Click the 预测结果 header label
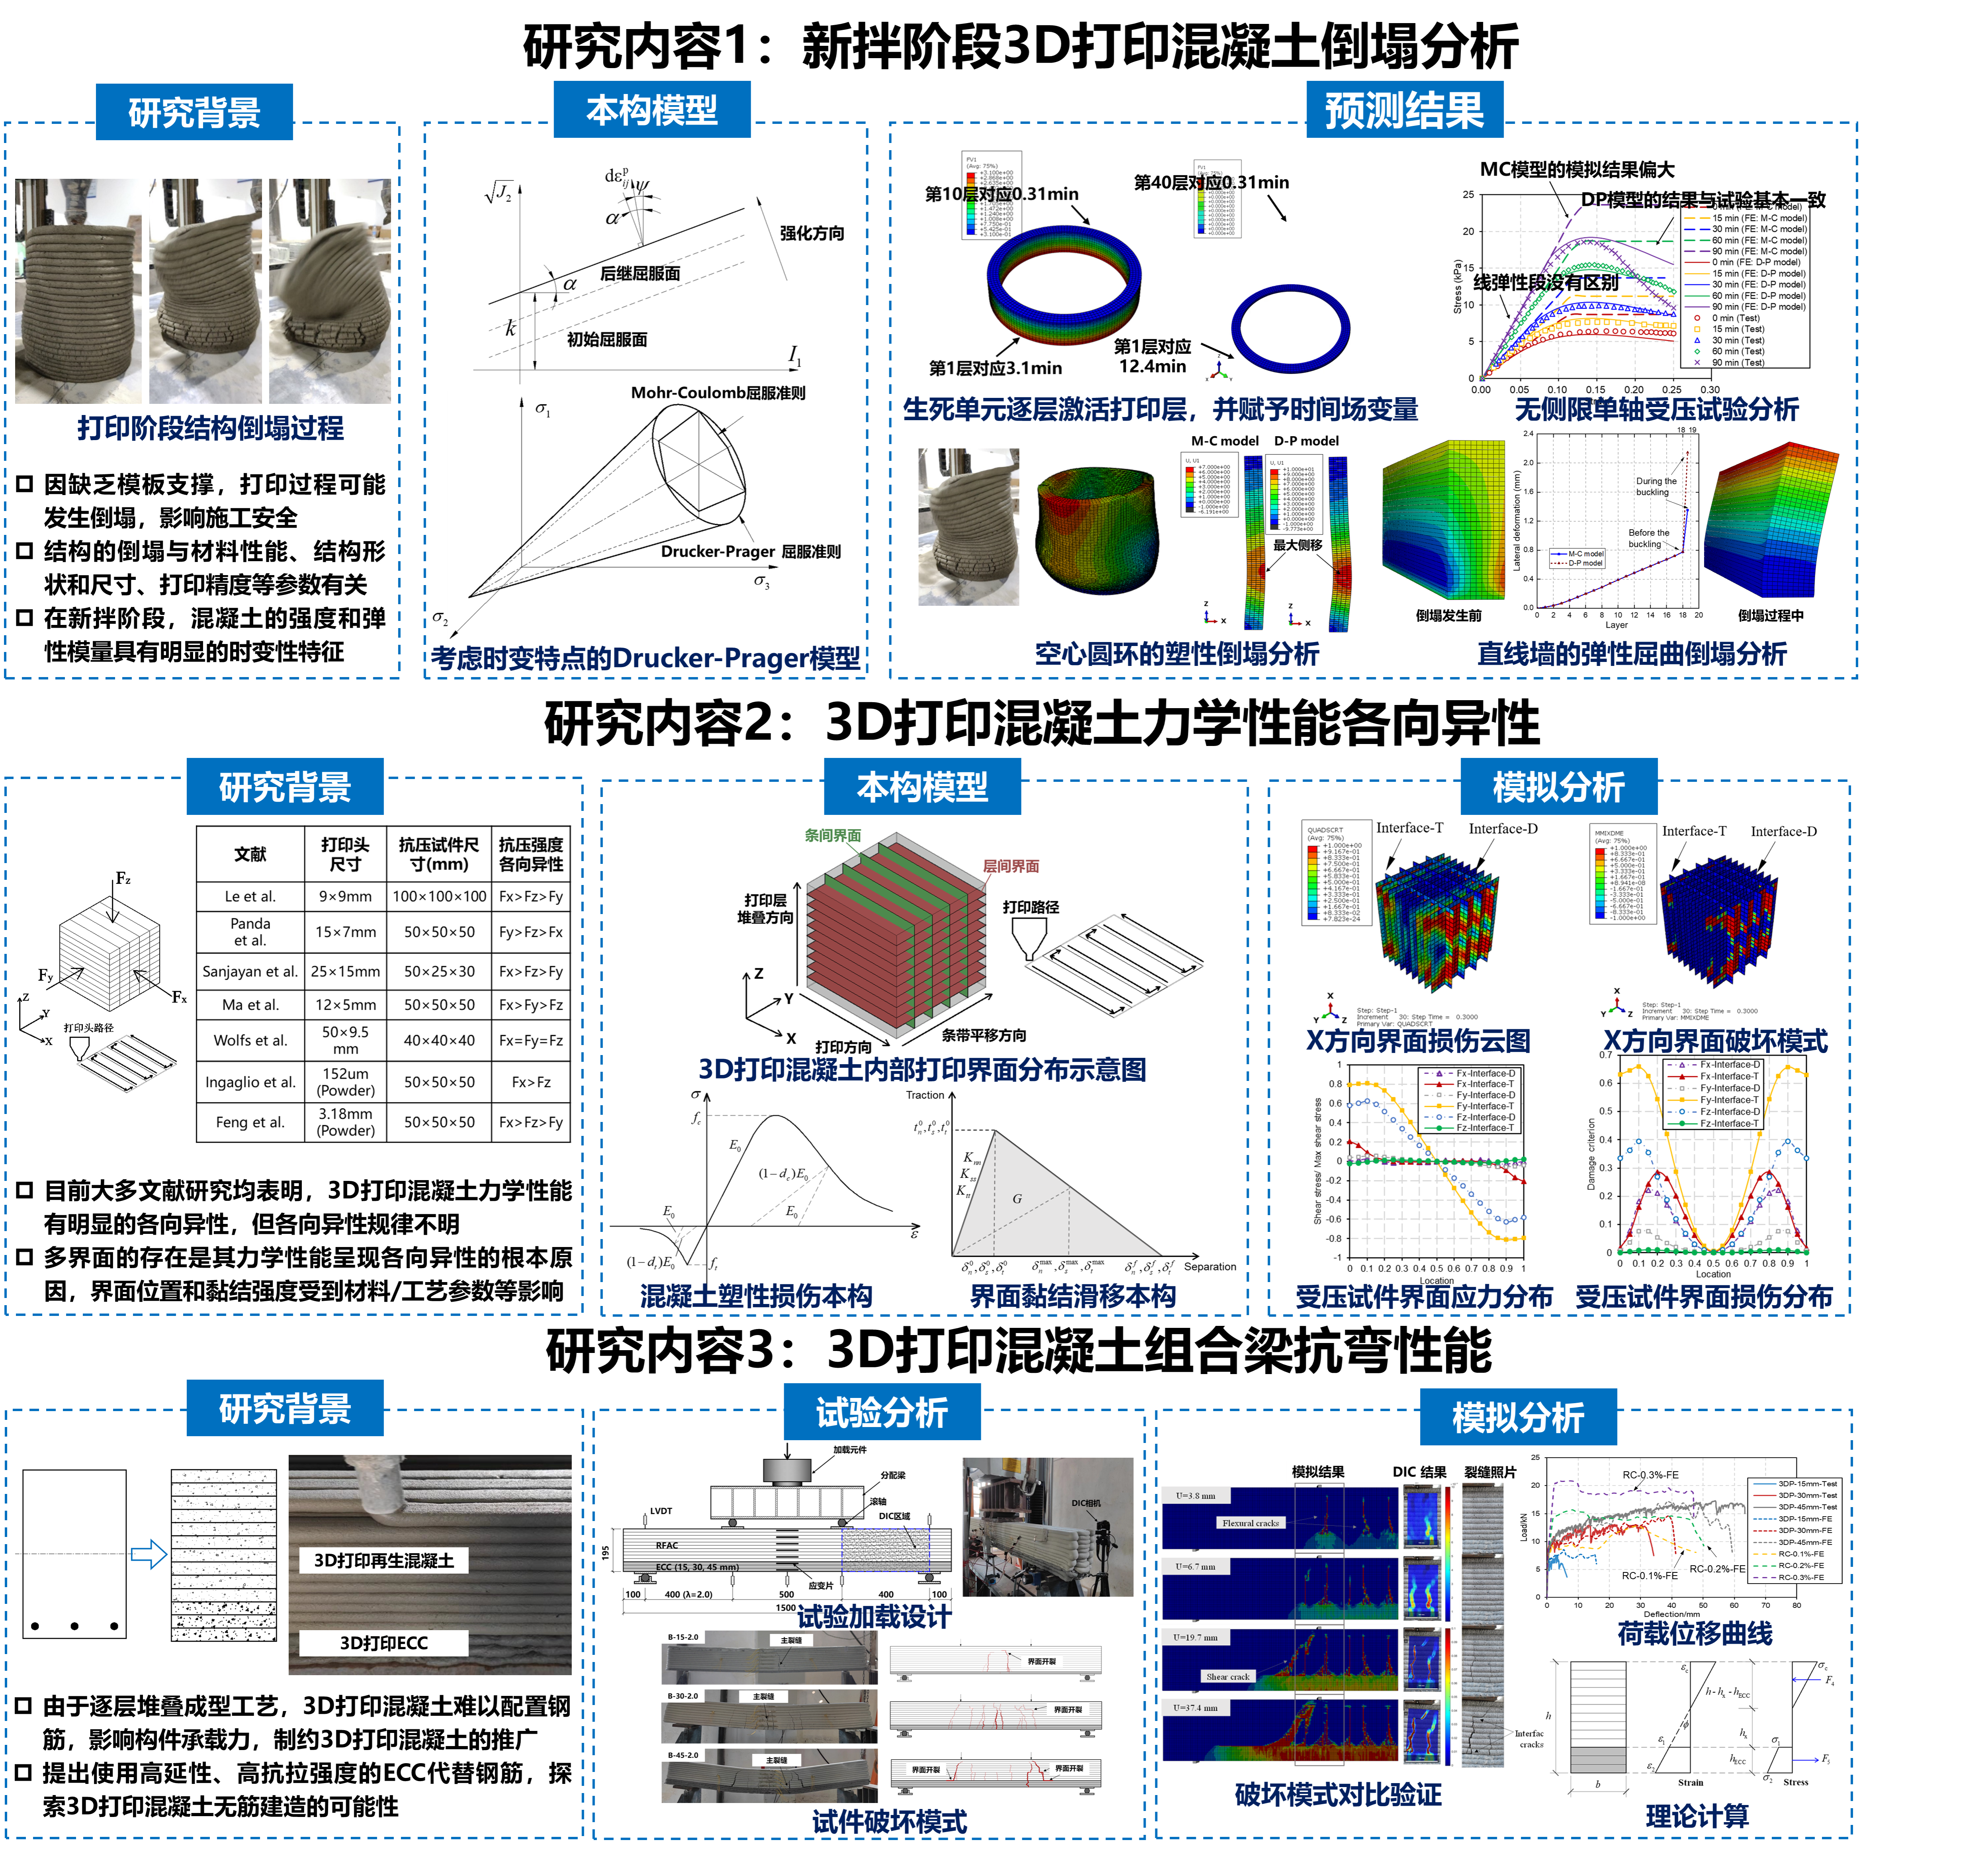Viewport: 1988px width, 1852px height. (1404, 110)
